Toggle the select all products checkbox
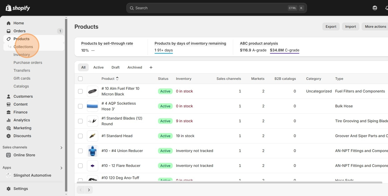The width and height of the screenshot is (388, 196). (80, 79)
